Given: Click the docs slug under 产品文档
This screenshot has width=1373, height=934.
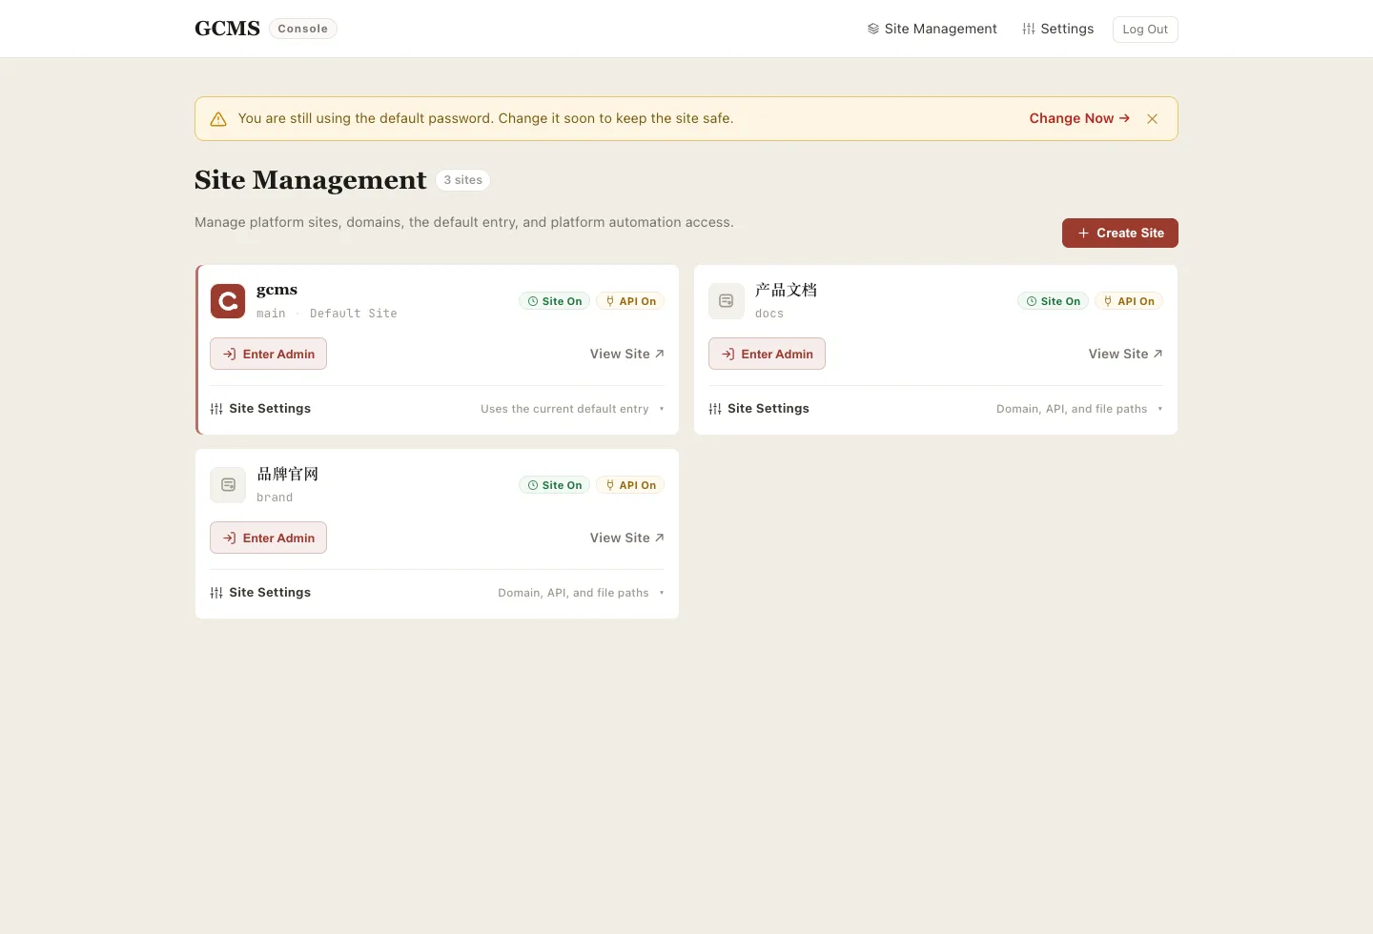Looking at the screenshot, I should point(769,314).
